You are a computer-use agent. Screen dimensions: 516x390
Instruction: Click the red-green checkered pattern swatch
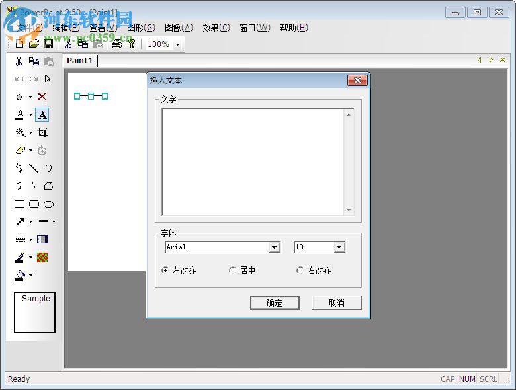click(42, 258)
